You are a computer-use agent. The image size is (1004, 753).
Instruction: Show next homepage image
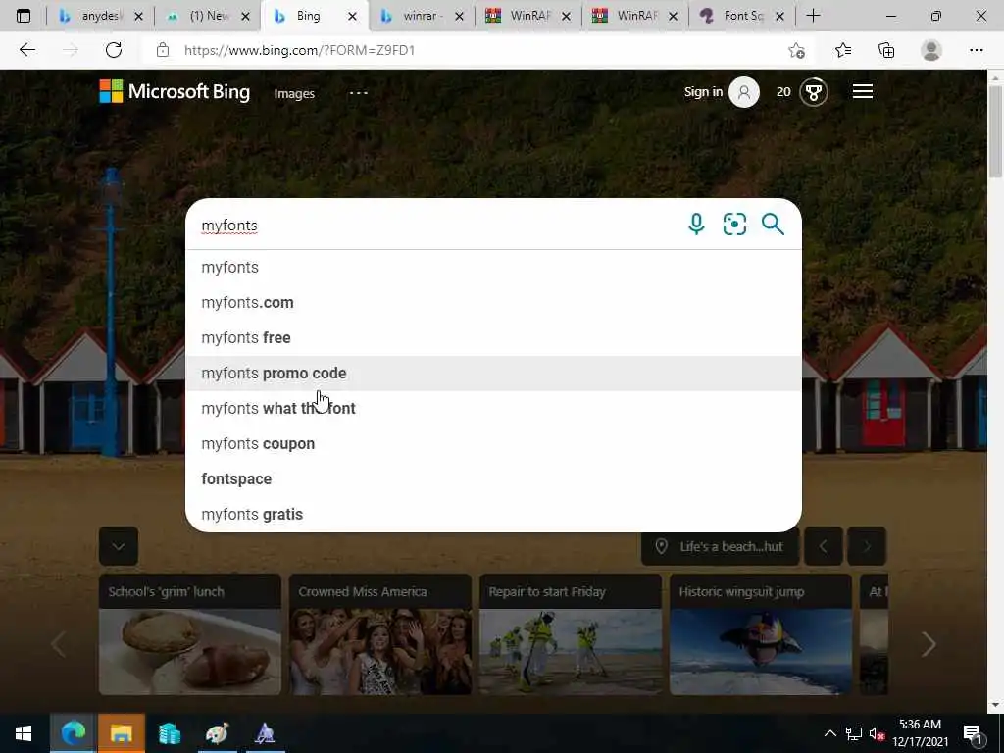click(867, 546)
